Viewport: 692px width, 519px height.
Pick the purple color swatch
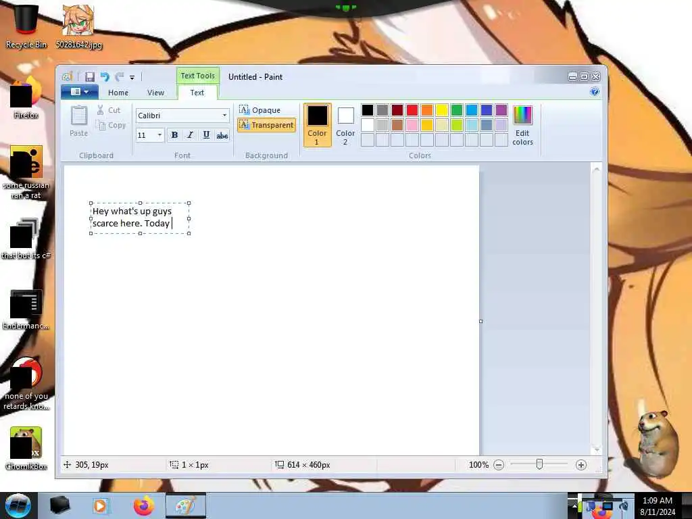click(501, 110)
